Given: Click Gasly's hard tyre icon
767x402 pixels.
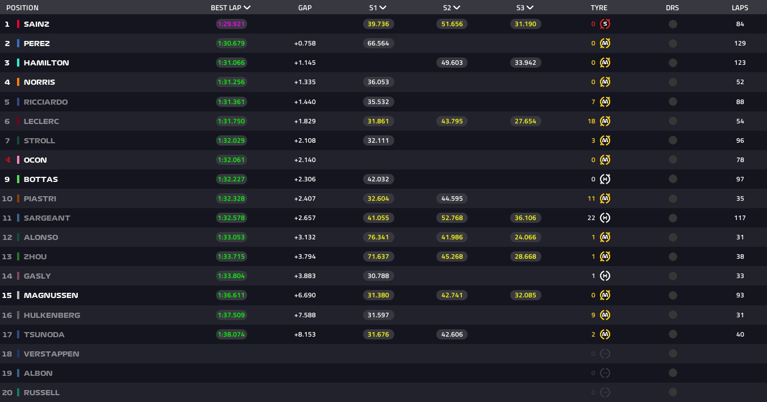Looking at the screenshot, I should tap(605, 276).
